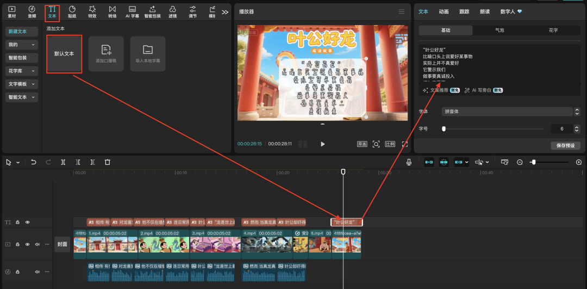Select the “叶公好龙” text clip on the timeline

tap(347, 222)
